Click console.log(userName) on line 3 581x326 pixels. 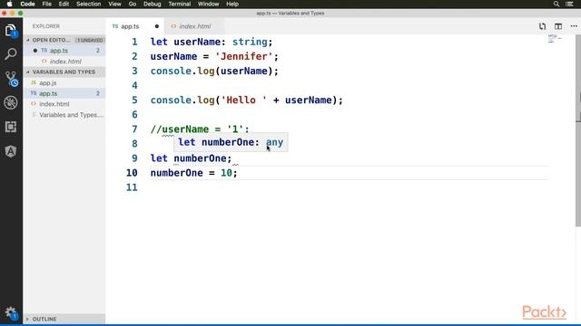(x=214, y=71)
